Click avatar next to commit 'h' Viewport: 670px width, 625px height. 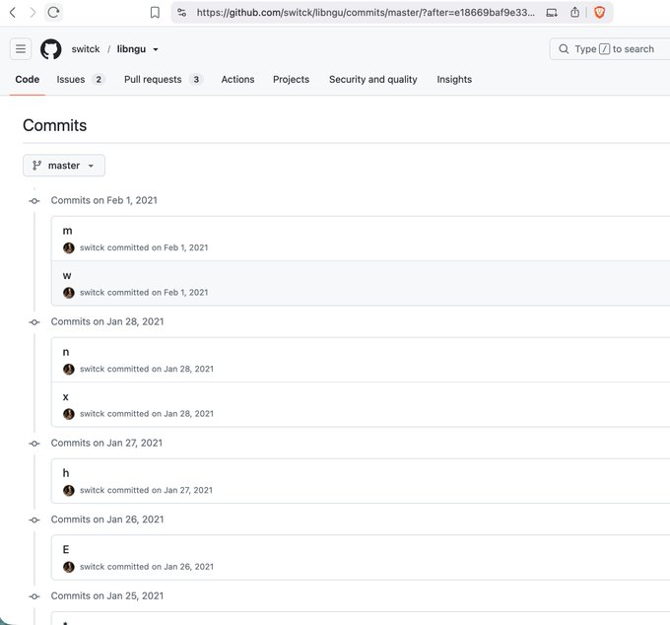coord(68,491)
